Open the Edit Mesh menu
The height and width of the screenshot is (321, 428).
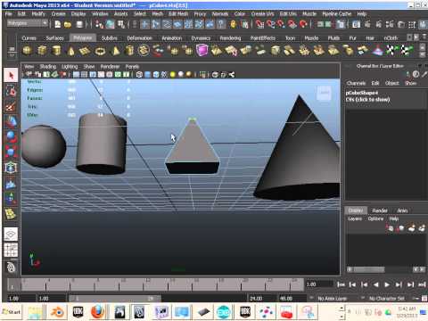[178, 14]
